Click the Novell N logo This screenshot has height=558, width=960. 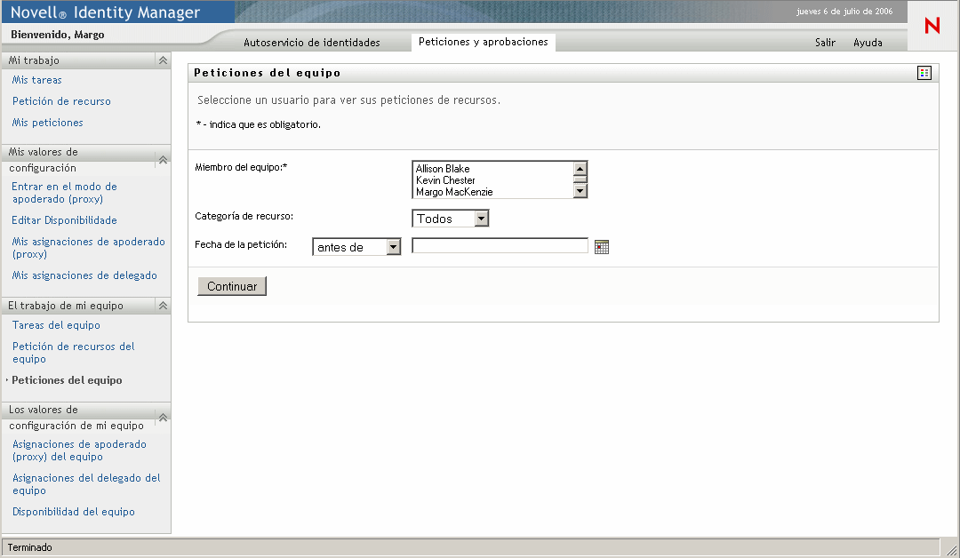pos(932,26)
